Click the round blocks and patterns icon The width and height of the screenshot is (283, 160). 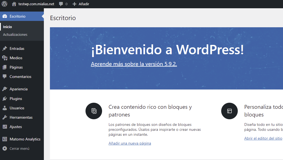94,111
